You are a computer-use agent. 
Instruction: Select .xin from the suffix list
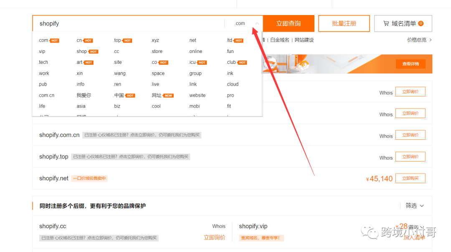(79, 73)
